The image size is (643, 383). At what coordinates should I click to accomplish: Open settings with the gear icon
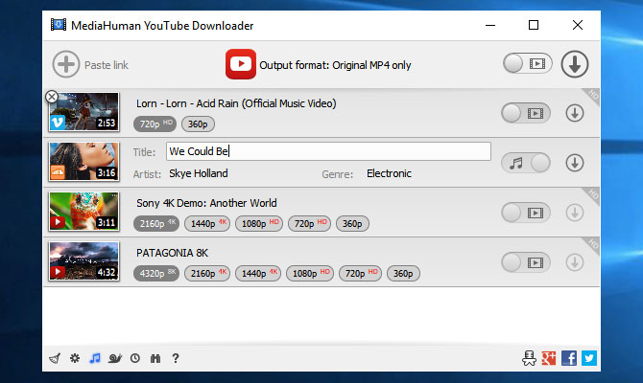pyautogui.click(x=75, y=358)
